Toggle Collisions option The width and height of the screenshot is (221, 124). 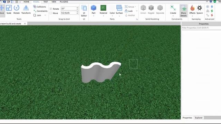(40, 7)
